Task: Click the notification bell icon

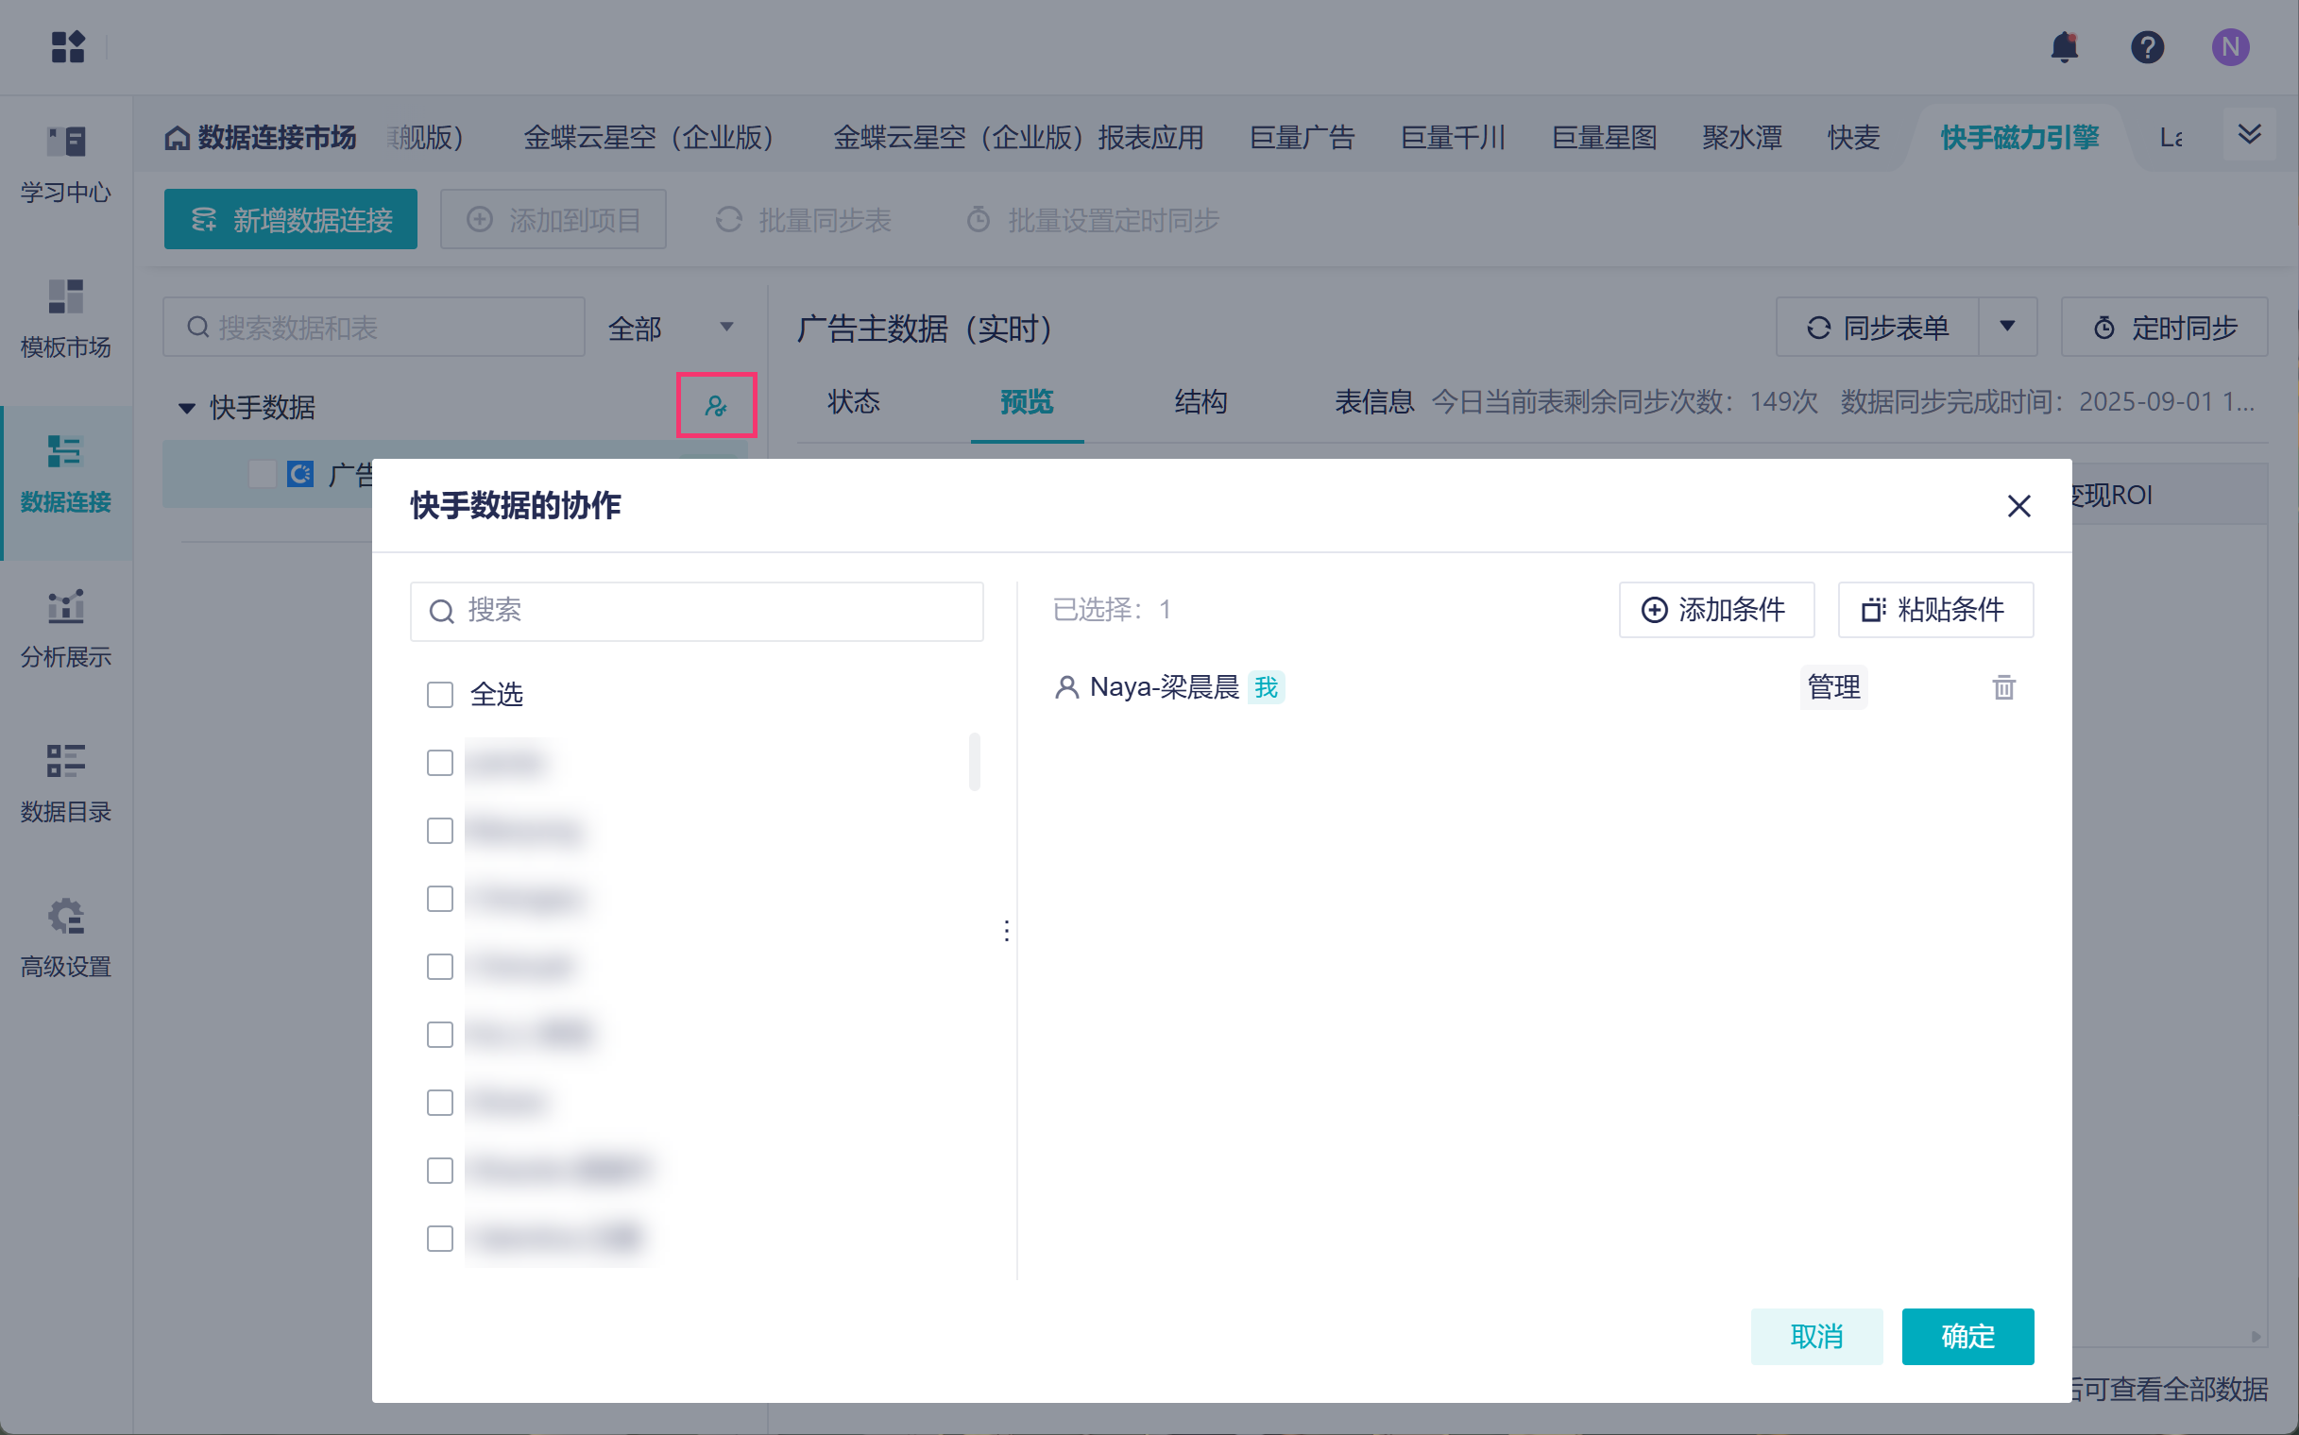Action: (2064, 46)
